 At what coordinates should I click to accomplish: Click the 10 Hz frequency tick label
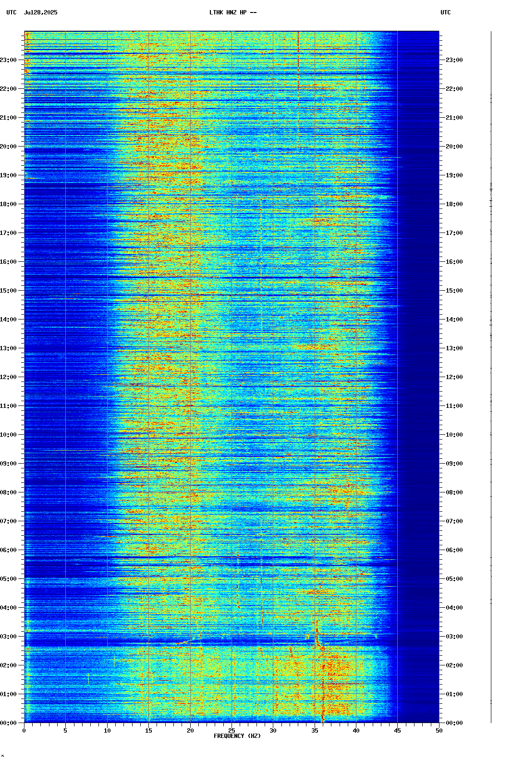(x=107, y=731)
